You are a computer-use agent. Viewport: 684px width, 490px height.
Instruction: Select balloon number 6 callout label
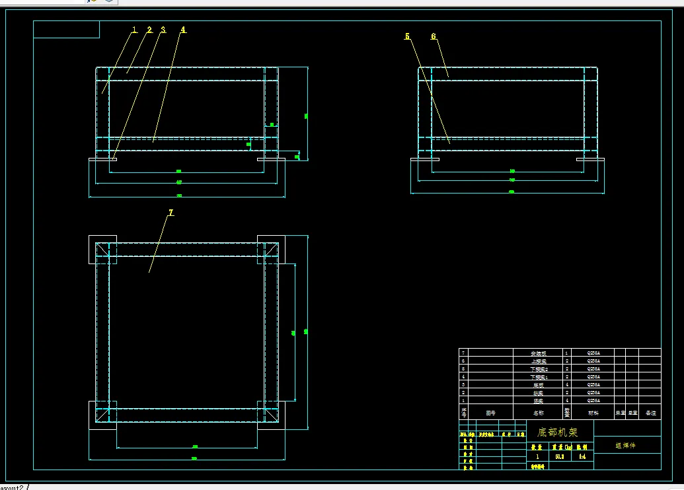(434, 36)
